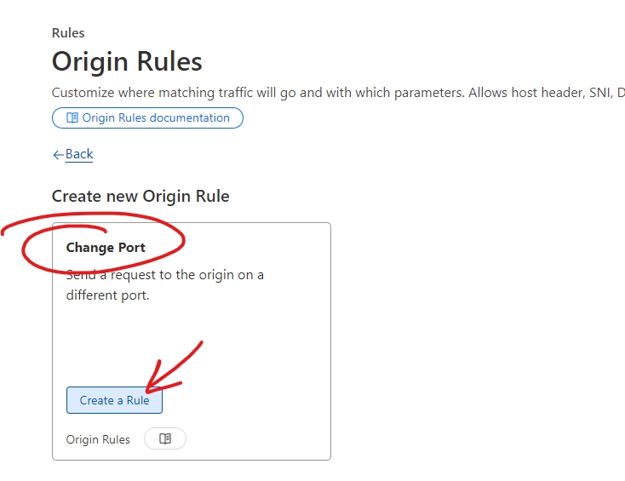Click the 'different port.' text line
The height and width of the screenshot is (481, 625).
pyautogui.click(x=107, y=295)
